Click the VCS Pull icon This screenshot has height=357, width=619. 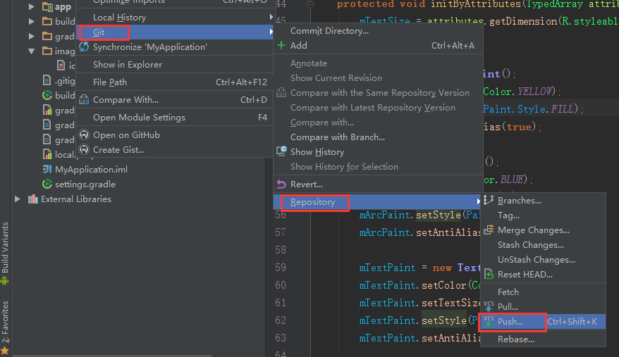point(489,306)
